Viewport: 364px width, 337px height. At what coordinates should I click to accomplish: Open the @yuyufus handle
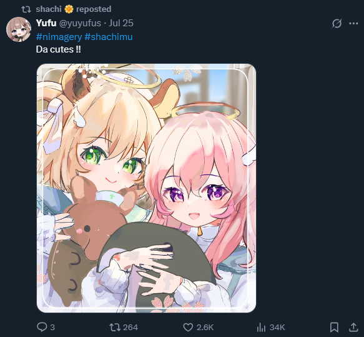(x=80, y=23)
